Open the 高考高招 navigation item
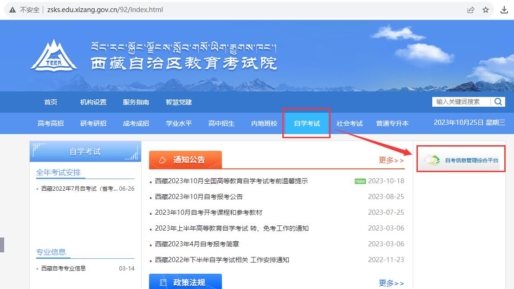This screenshot has height=289, width=514. 50,123
